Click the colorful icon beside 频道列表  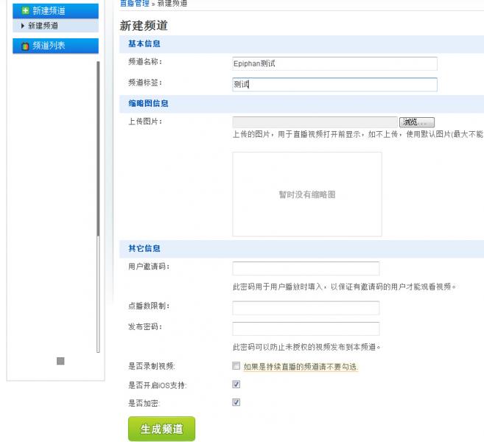pos(26,46)
